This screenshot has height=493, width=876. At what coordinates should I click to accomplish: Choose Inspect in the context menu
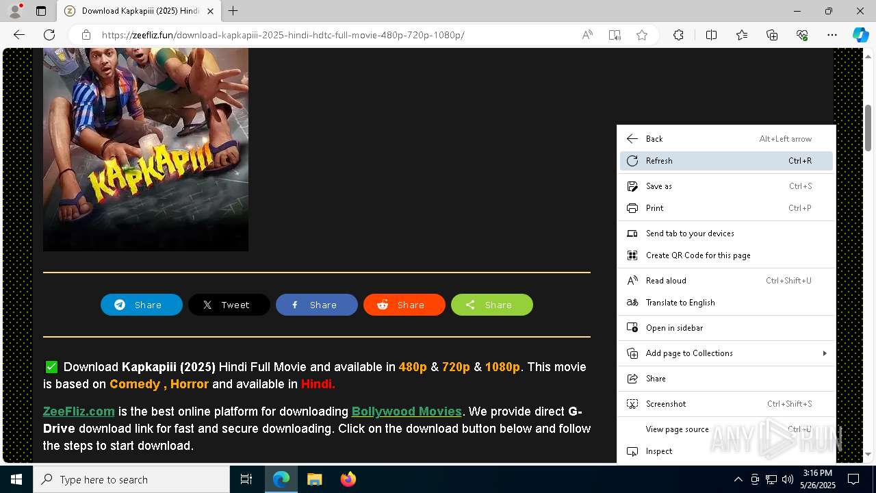726,451
